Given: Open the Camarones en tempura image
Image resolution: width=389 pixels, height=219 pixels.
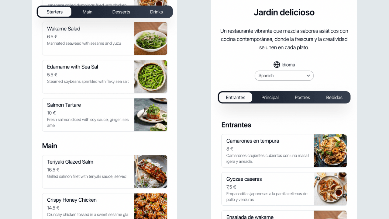Looking at the screenshot, I should [330, 151].
